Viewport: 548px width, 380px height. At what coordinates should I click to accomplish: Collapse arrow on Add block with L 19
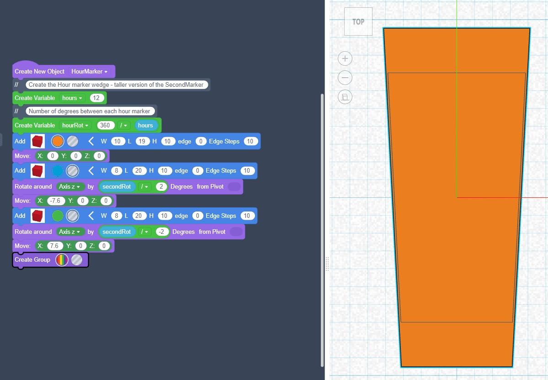tap(91, 142)
